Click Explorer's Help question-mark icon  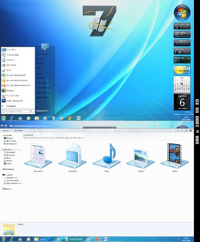[x=191, y=131]
